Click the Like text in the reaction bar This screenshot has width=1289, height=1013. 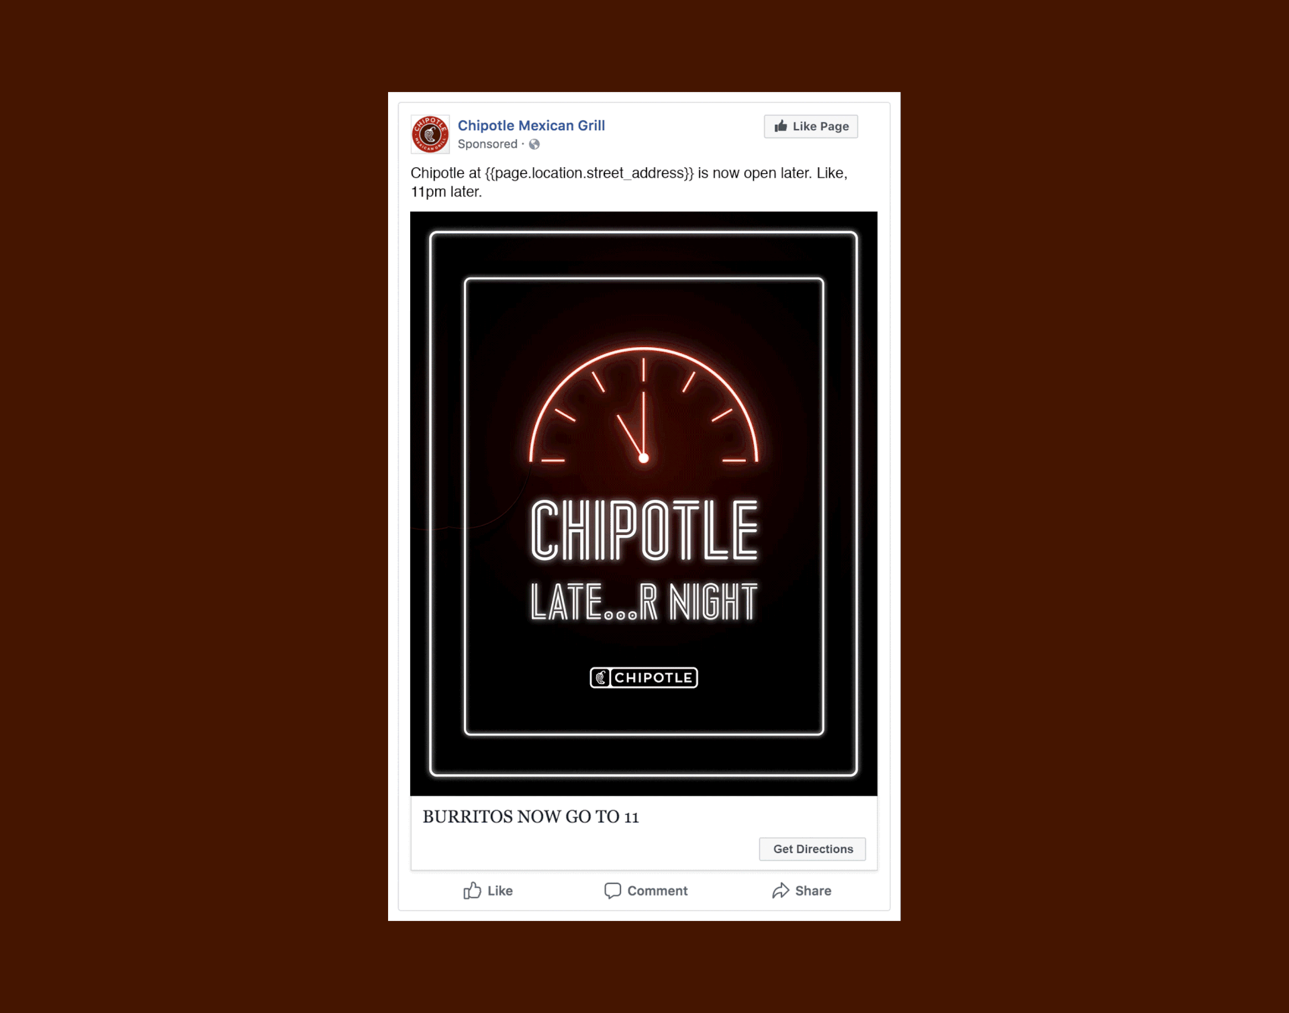[x=500, y=891]
